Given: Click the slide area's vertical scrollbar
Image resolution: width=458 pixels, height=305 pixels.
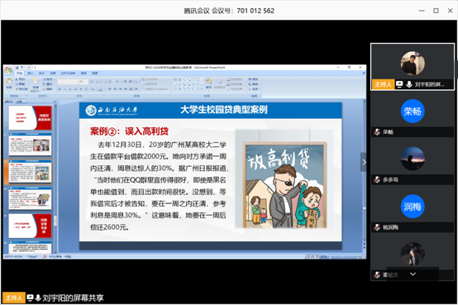Looking at the screenshot, I should coord(364,175).
